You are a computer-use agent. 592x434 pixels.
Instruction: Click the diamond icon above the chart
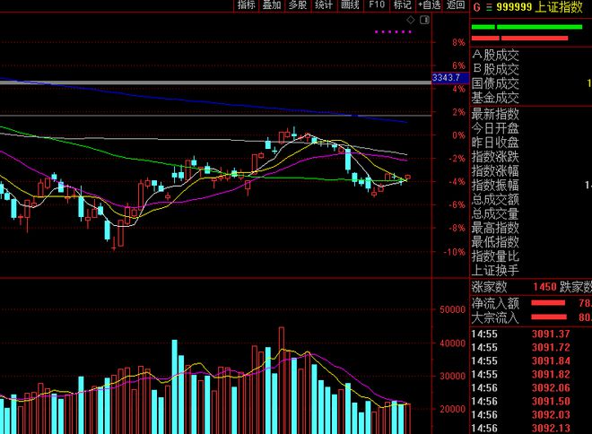410,19
